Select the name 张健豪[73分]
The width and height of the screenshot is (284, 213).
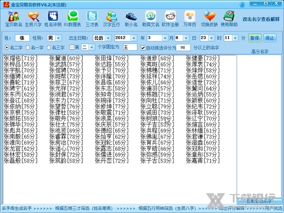(x=203, y=59)
